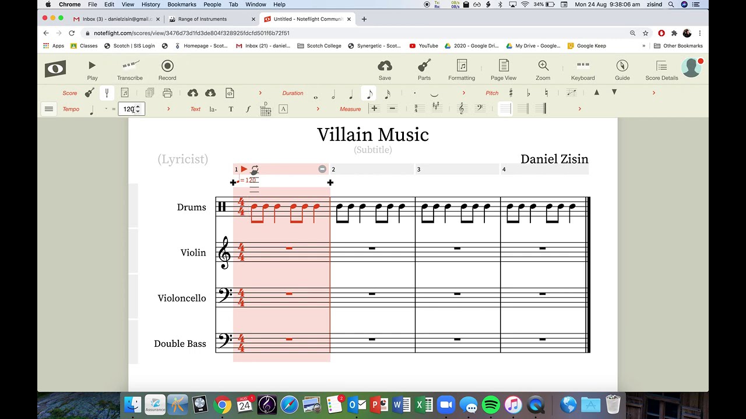Add a measure with plus icon
The height and width of the screenshot is (419, 746).
374,108
